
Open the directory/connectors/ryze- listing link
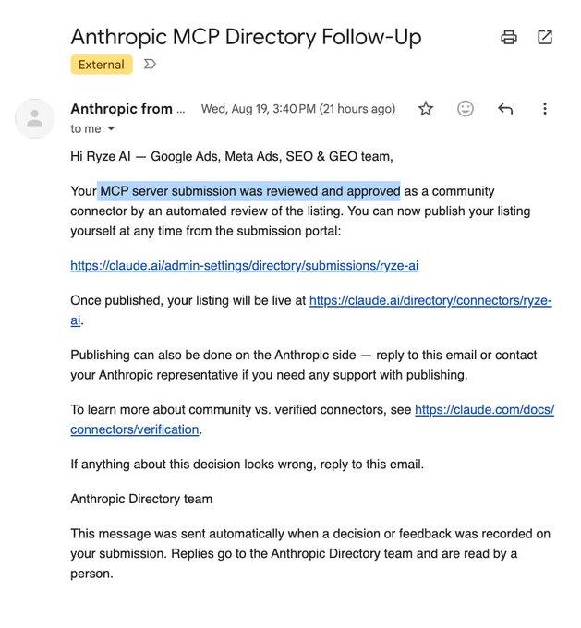(x=430, y=300)
